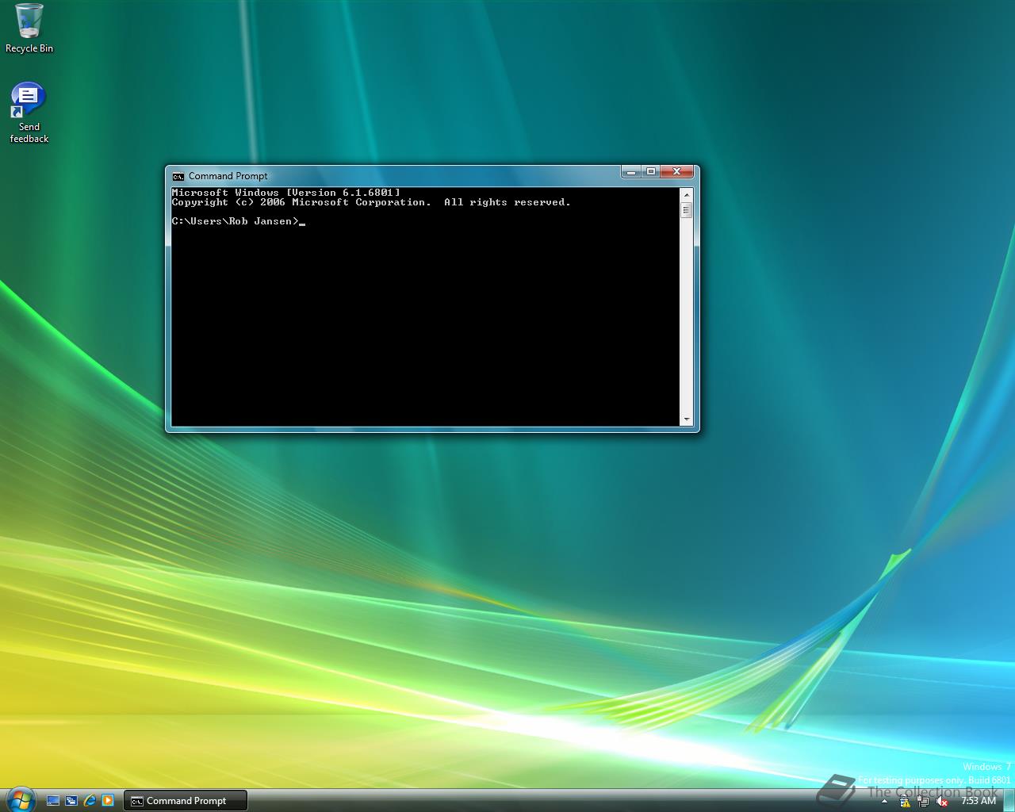
Task: Minimize the Command Prompt window
Action: click(631, 171)
